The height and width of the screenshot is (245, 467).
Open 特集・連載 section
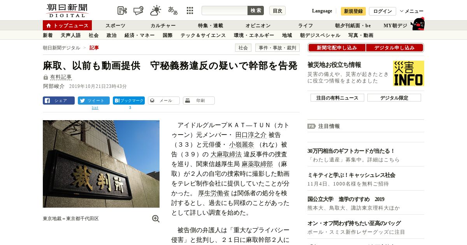tap(211, 26)
